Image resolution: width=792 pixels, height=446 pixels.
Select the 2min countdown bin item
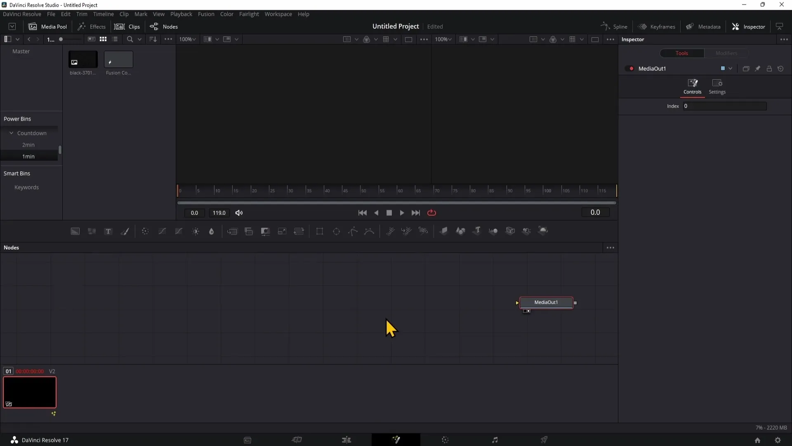point(28,144)
